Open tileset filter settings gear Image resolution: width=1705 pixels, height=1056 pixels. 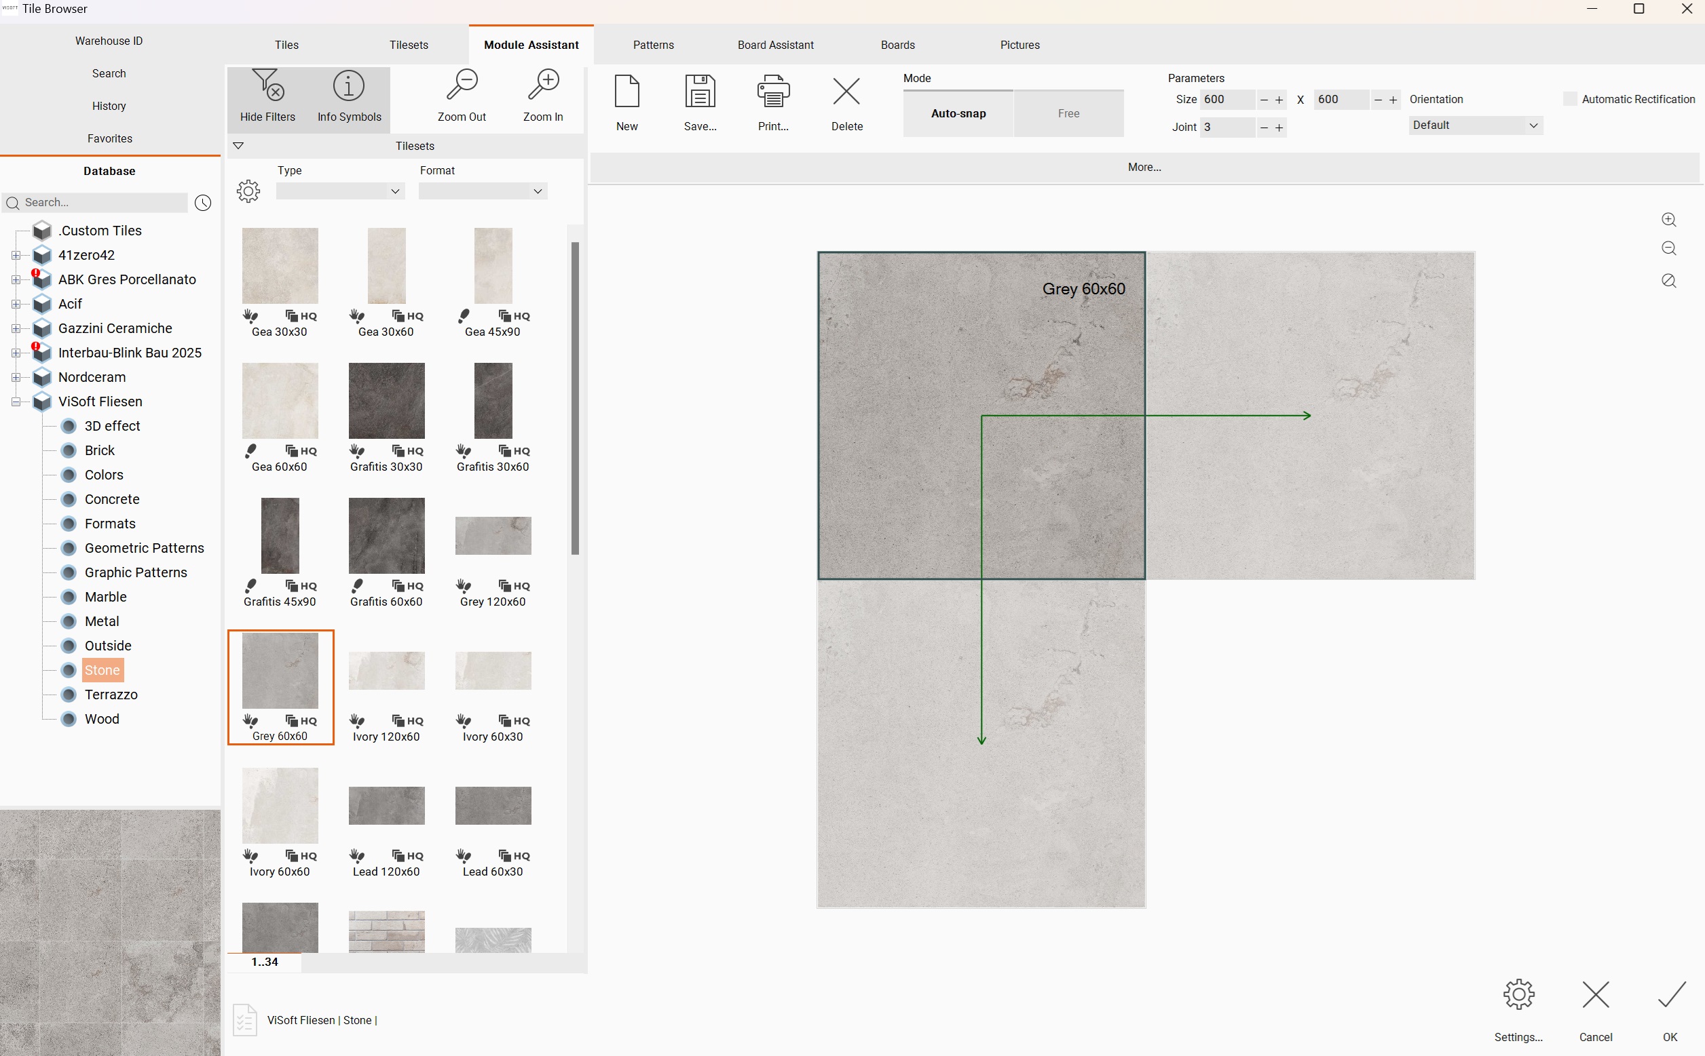(248, 191)
